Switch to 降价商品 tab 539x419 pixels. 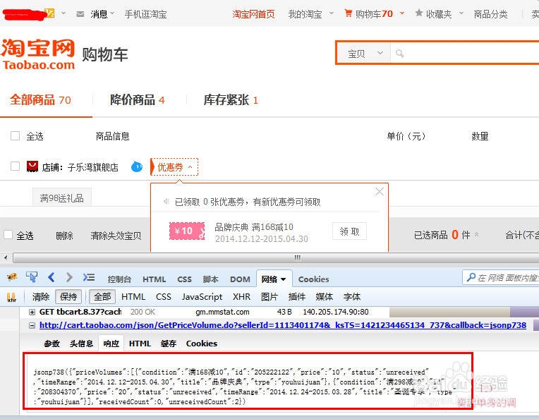click(x=138, y=100)
